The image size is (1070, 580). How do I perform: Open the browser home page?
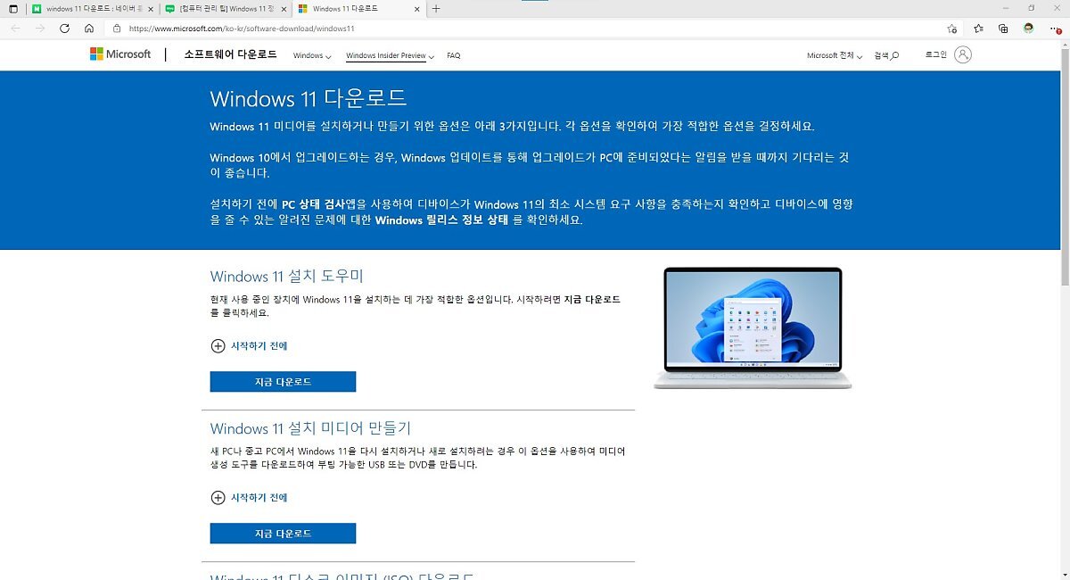coord(88,29)
